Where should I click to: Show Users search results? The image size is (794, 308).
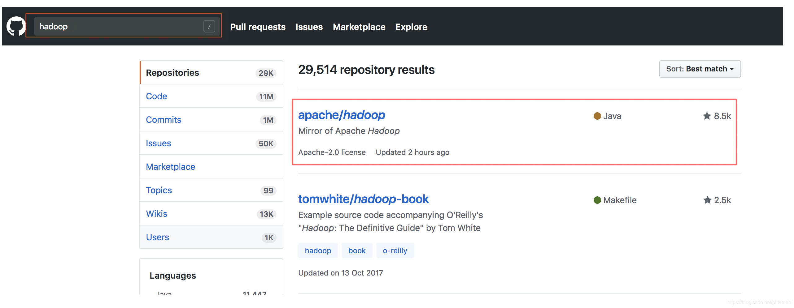coord(211,237)
